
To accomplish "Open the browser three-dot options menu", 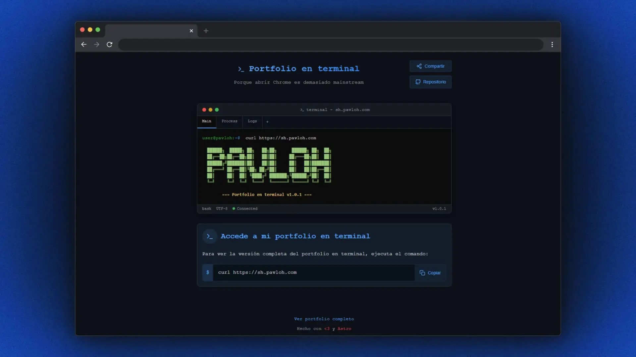I will pos(552,44).
